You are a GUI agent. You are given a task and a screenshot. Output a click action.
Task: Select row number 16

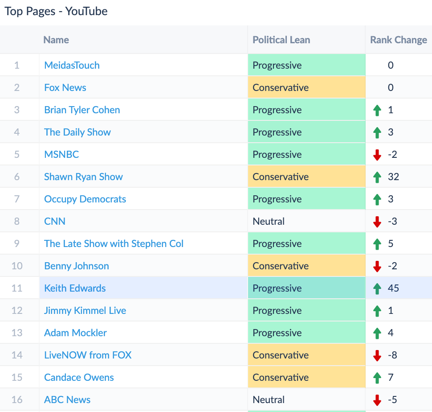[x=17, y=400]
